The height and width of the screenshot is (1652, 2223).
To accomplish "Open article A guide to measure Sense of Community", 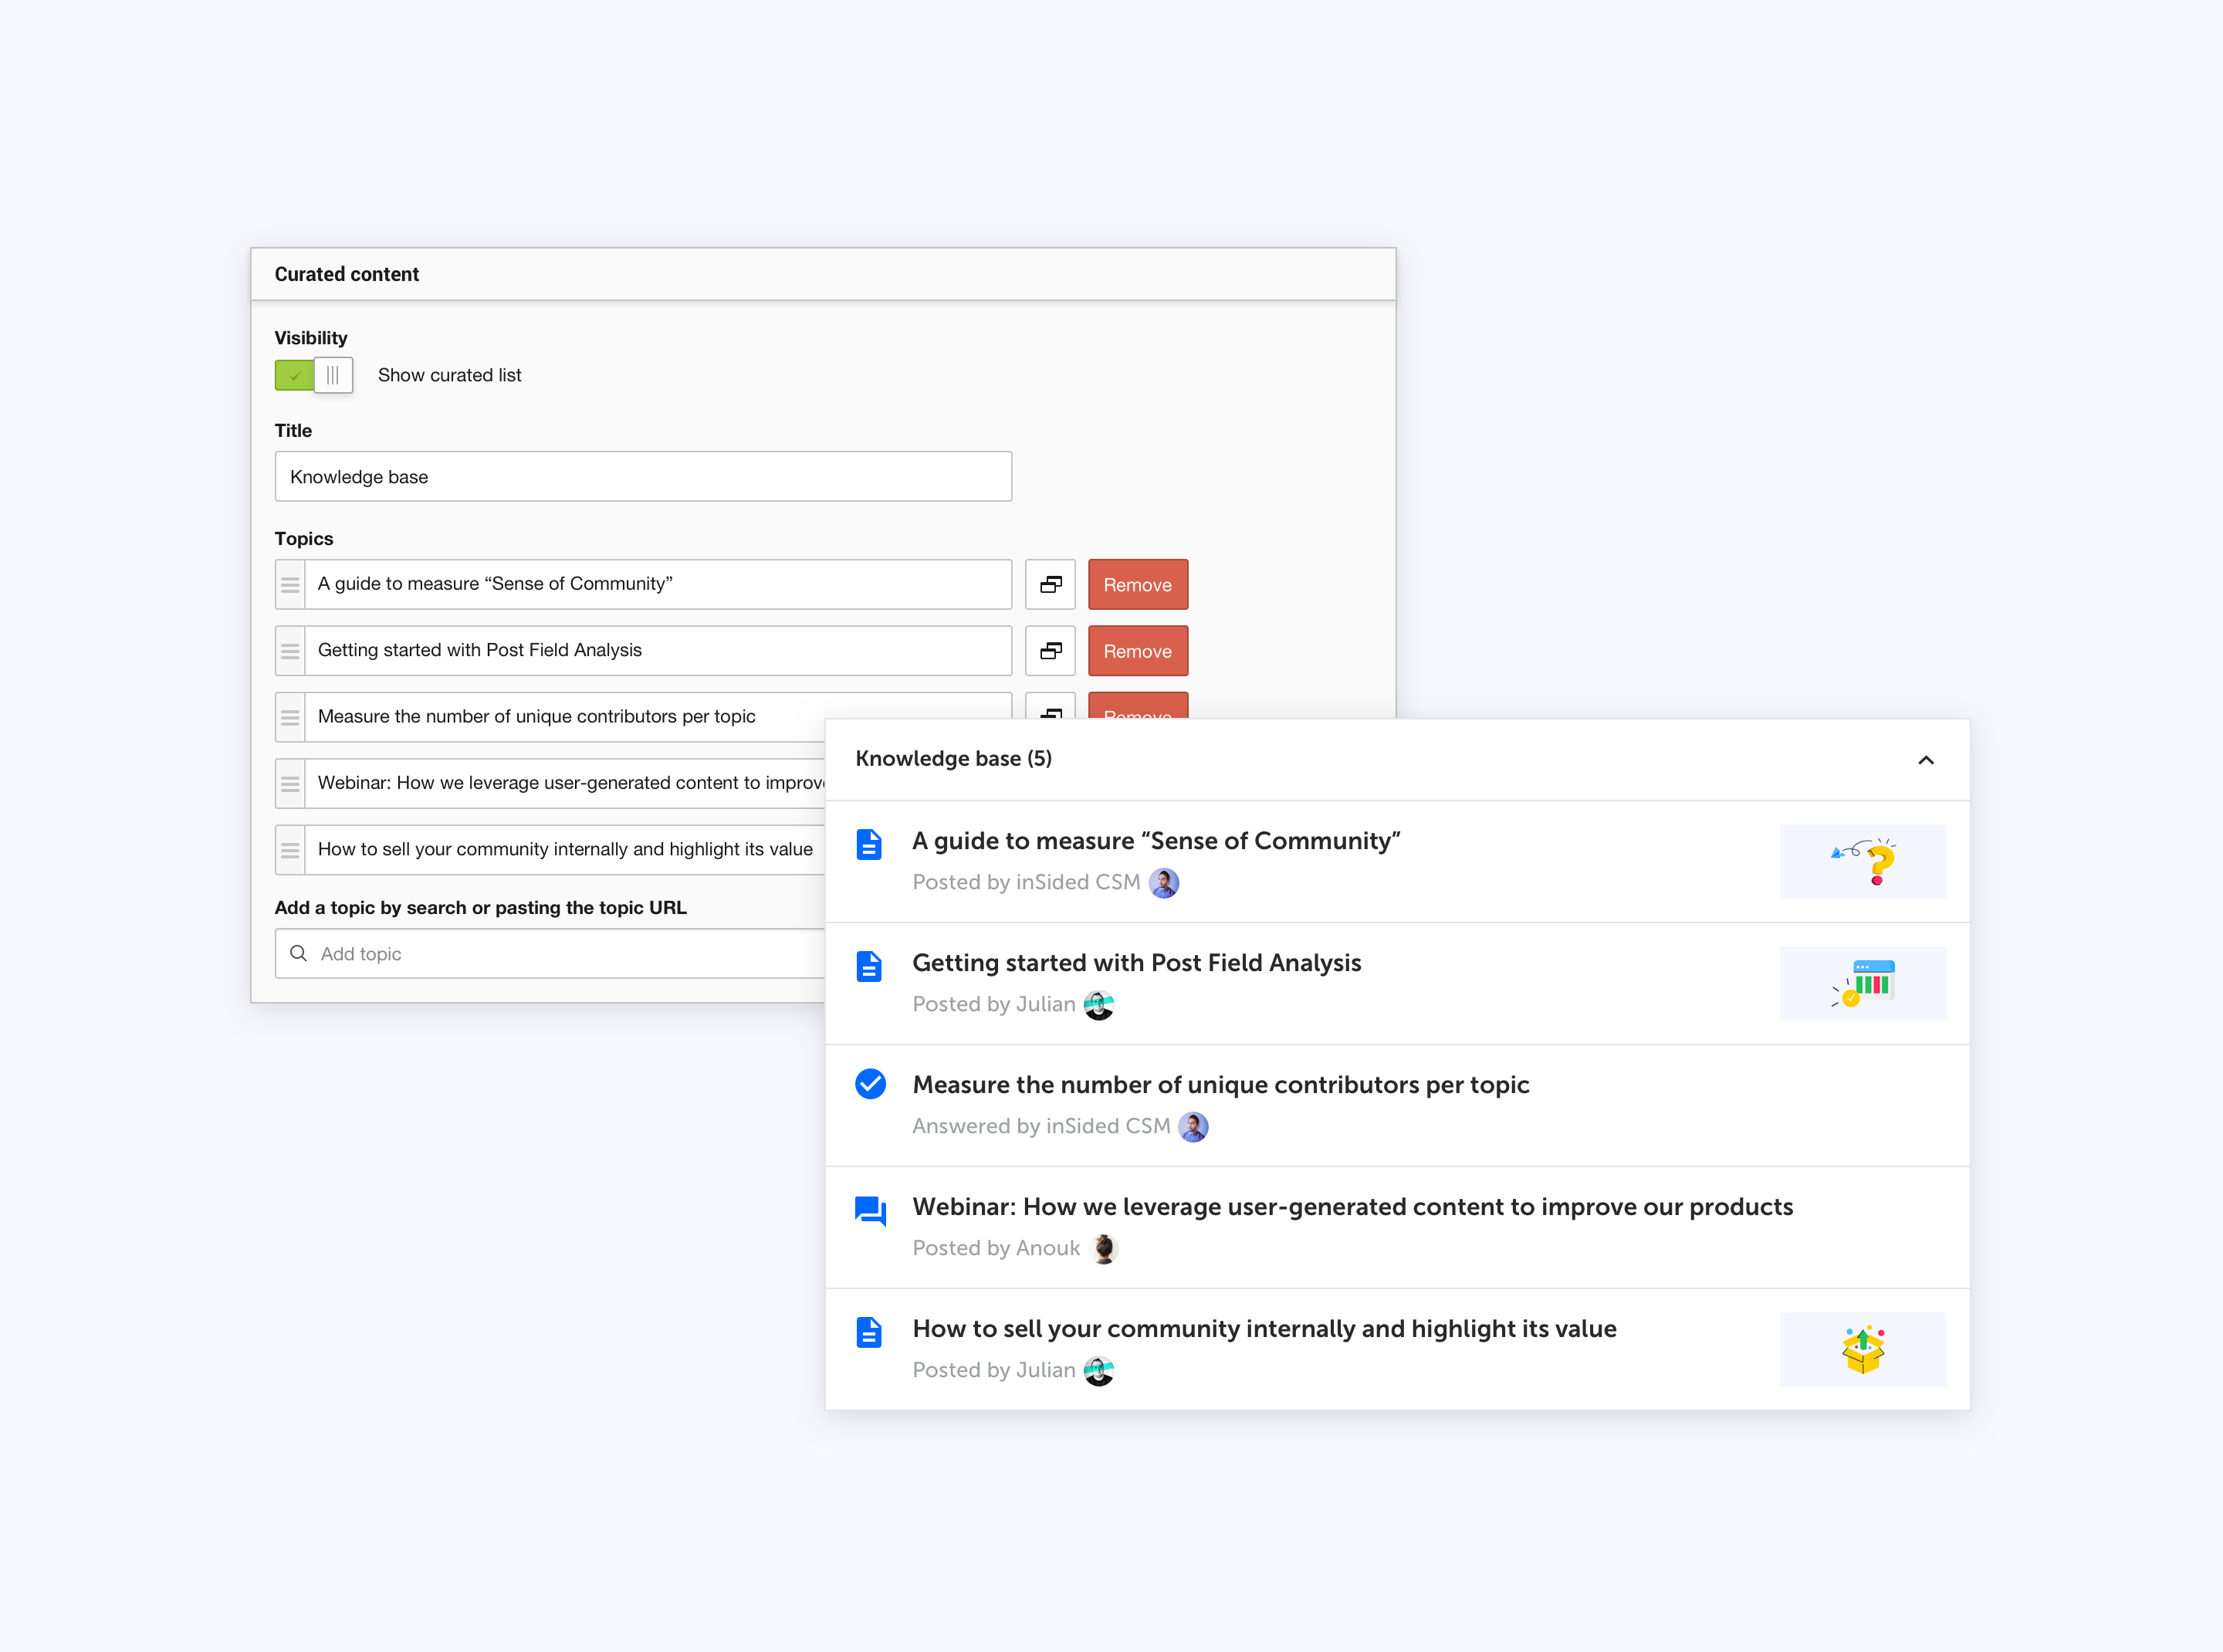I will (x=1157, y=841).
